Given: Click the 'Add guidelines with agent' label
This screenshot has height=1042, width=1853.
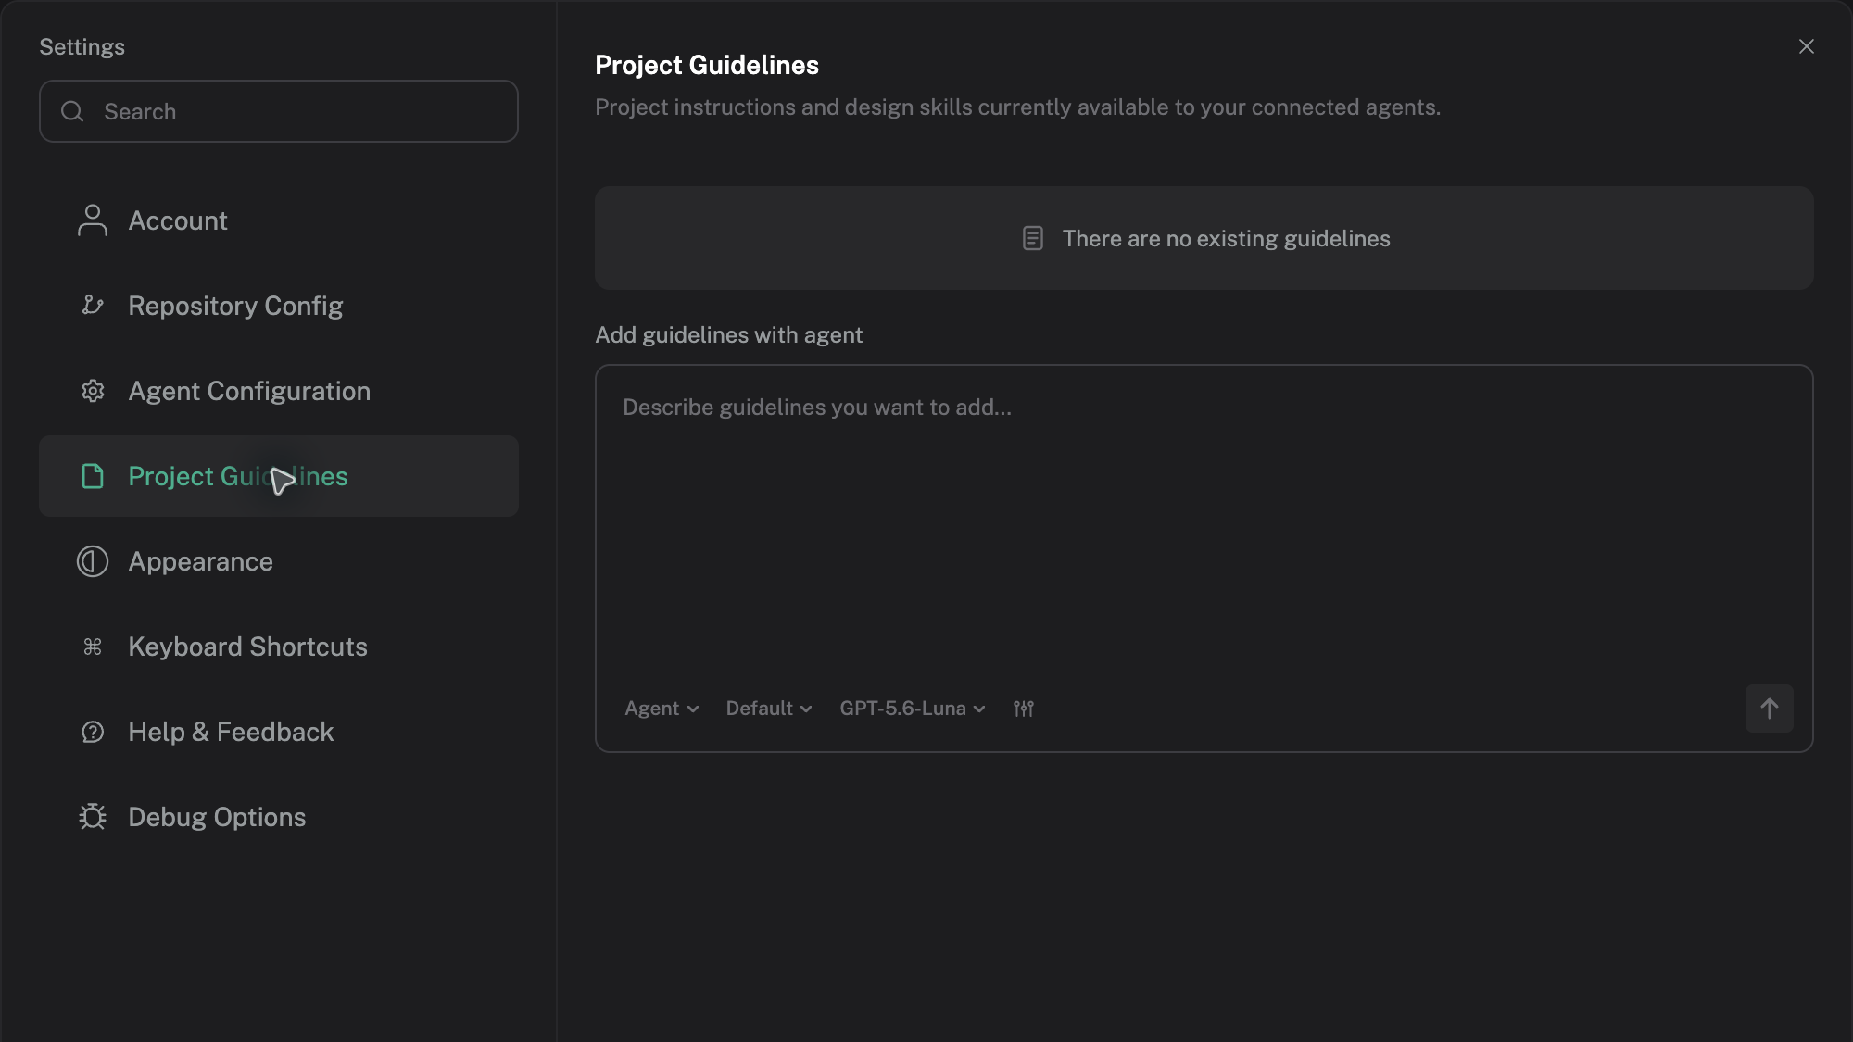Looking at the screenshot, I should click(x=728, y=334).
